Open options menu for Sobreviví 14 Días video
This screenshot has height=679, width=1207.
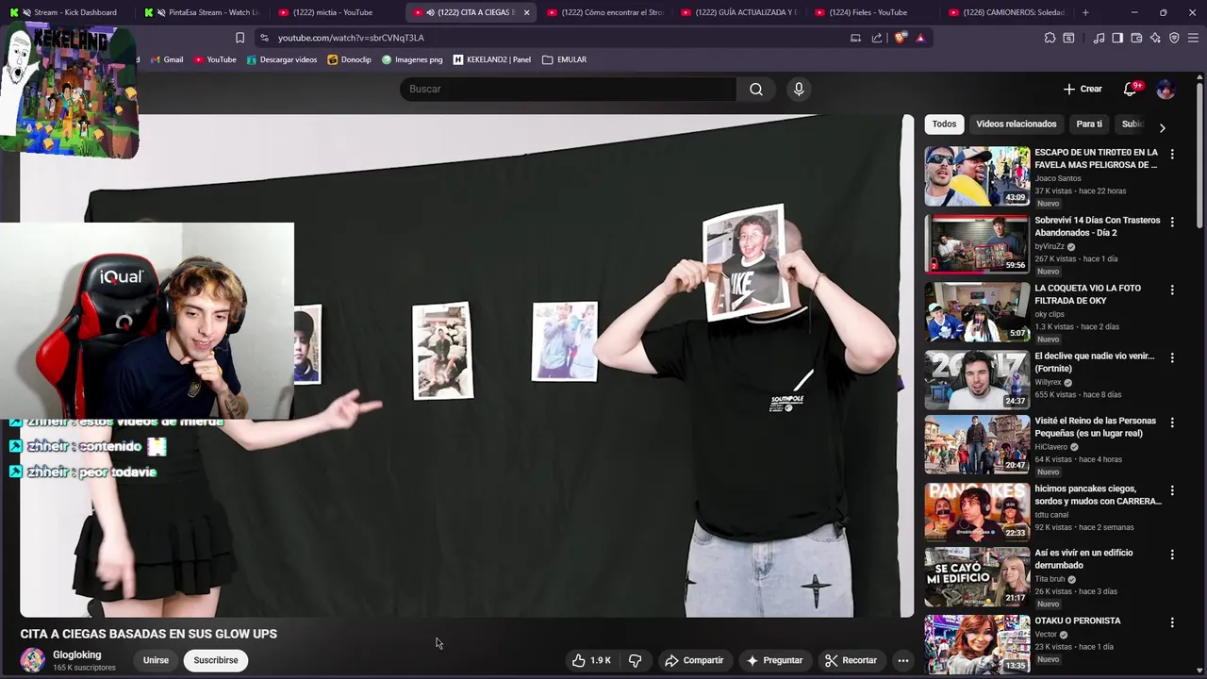(x=1172, y=222)
